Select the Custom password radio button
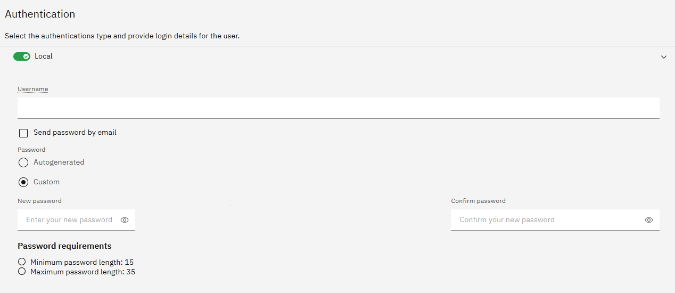675x293 pixels. coord(23,182)
